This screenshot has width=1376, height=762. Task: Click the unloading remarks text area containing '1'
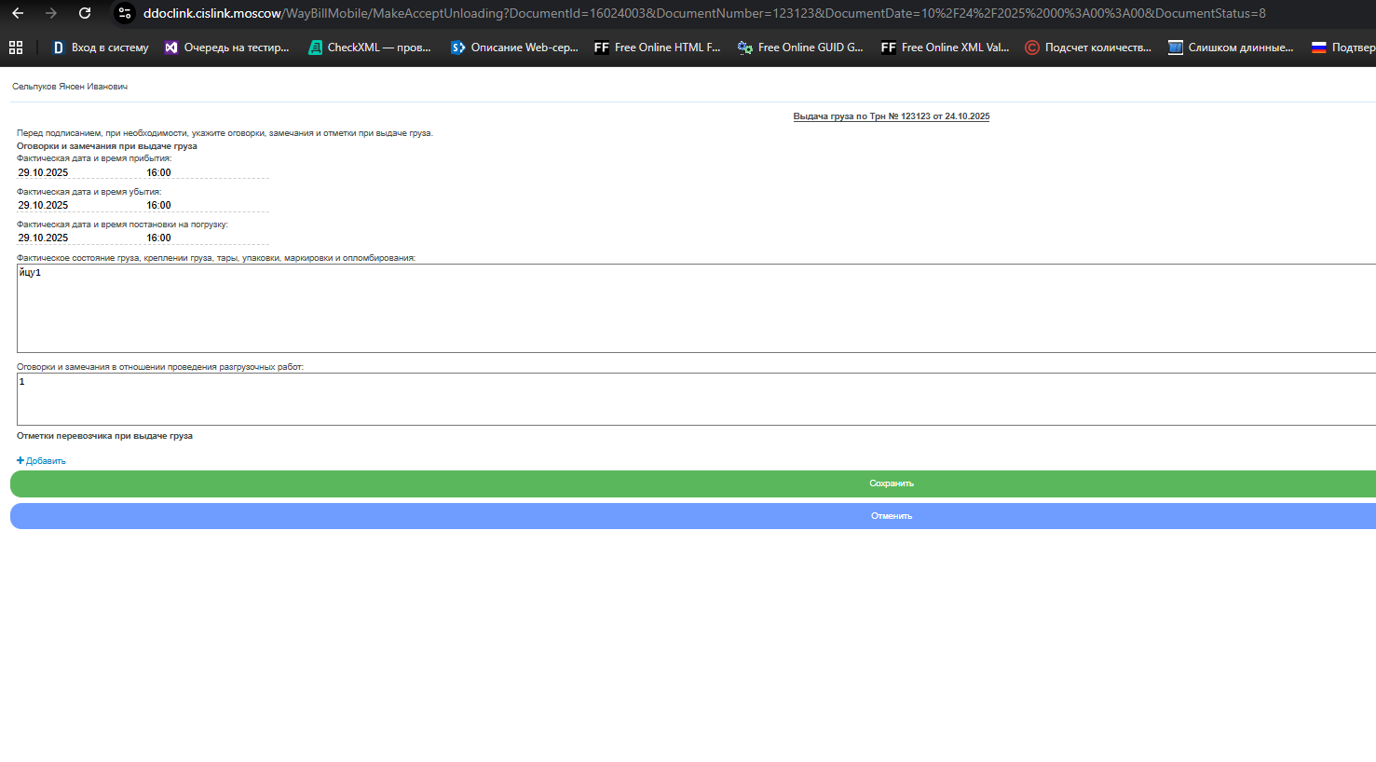coord(696,399)
